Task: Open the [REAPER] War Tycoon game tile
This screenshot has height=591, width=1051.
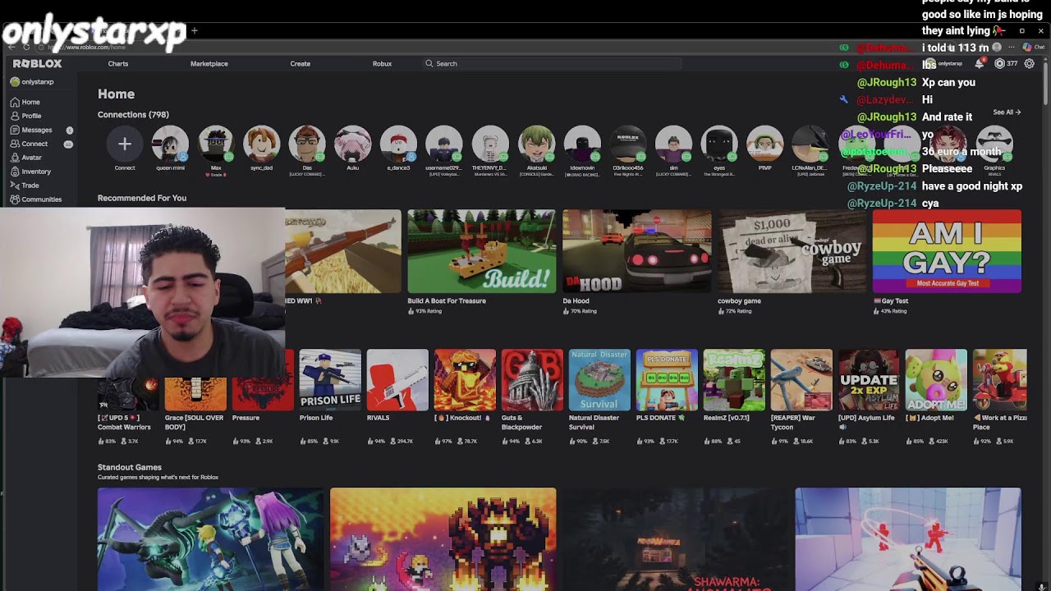Action: pos(801,380)
